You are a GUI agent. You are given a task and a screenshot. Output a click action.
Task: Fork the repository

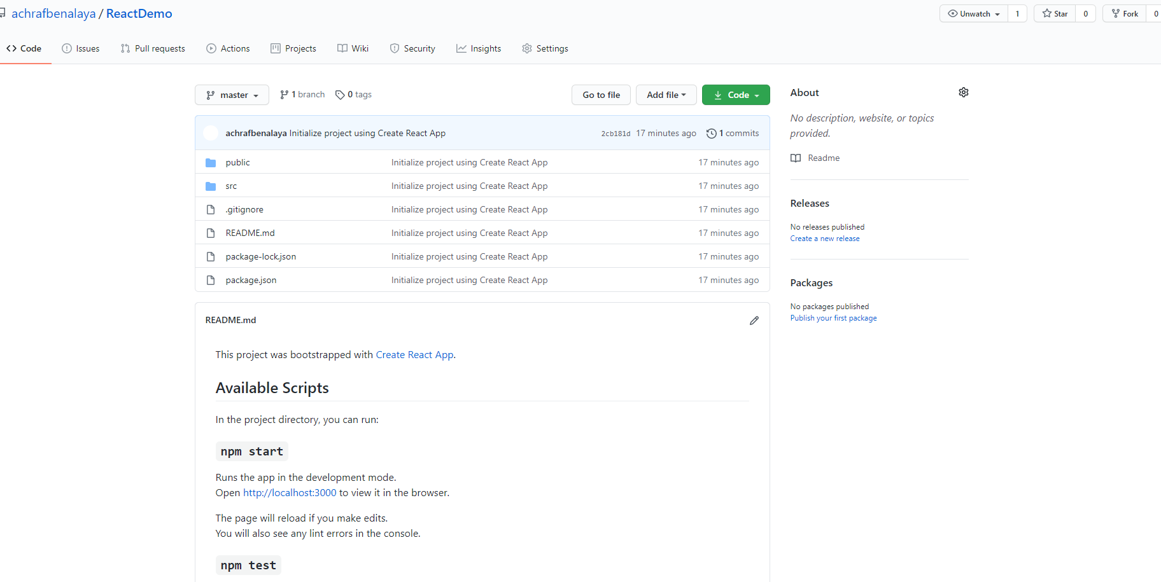click(x=1124, y=13)
